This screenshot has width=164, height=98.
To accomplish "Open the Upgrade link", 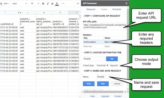I will click(x=105, y=96).
